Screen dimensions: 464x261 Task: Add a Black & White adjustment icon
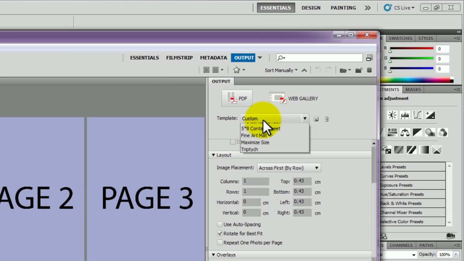[x=418, y=132]
